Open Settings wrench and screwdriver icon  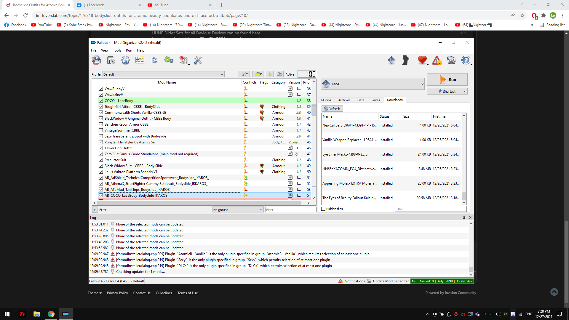pyautogui.click(x=198, y=60)
